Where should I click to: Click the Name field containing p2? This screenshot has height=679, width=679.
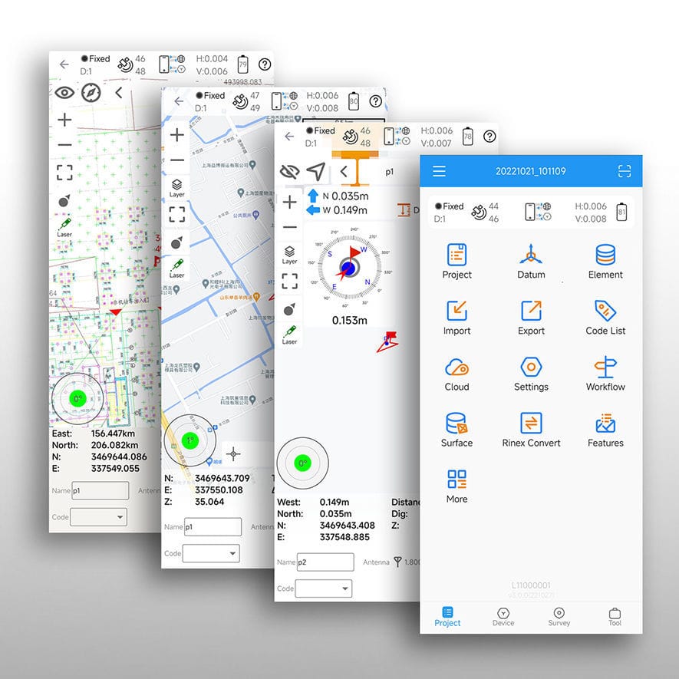[325, 562]
